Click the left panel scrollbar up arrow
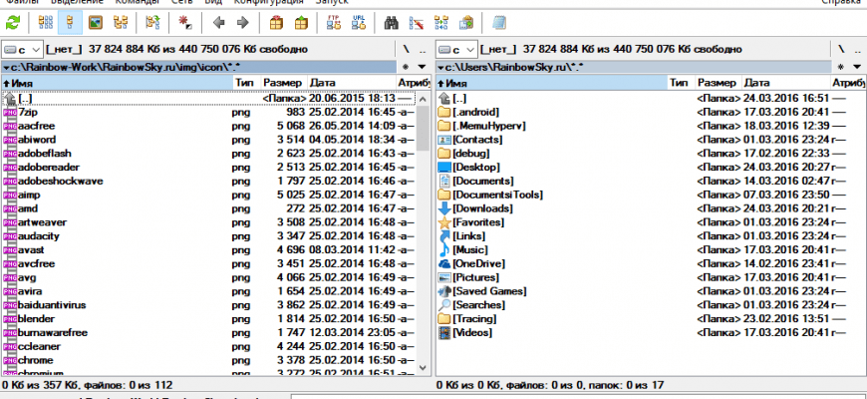Image resolution: width=867 pixels, height=399 pixels. (423, 99)
